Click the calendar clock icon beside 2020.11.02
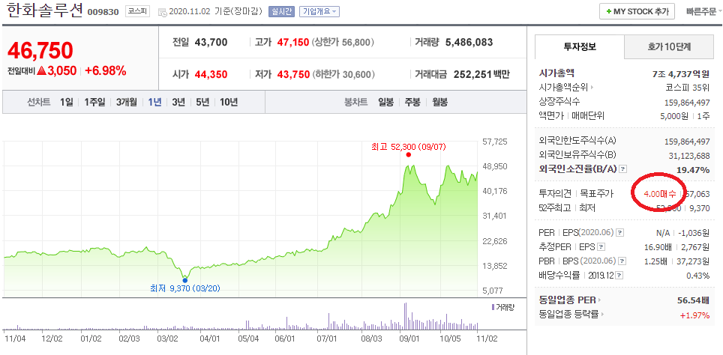This screenshot has width=723, height=355. pos(163,13)
